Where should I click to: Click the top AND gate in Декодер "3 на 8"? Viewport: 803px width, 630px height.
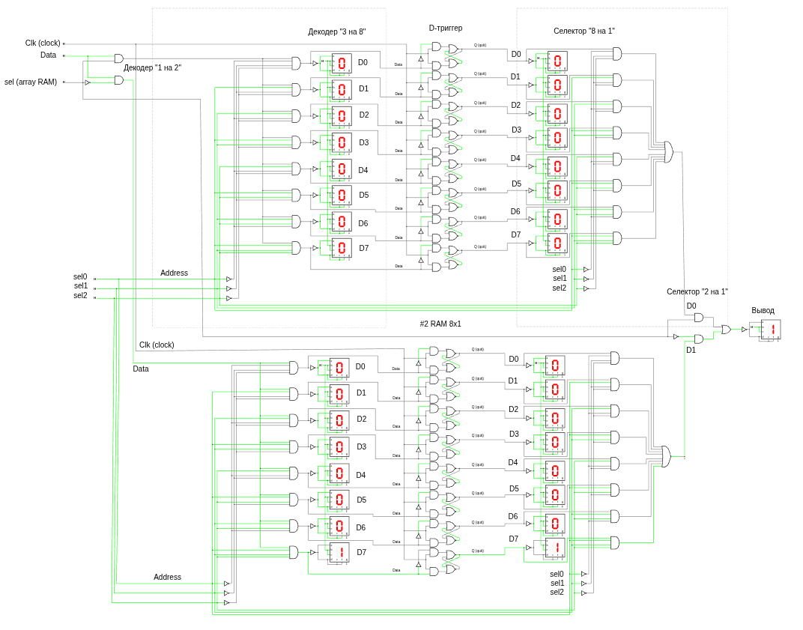coord(295,63)
